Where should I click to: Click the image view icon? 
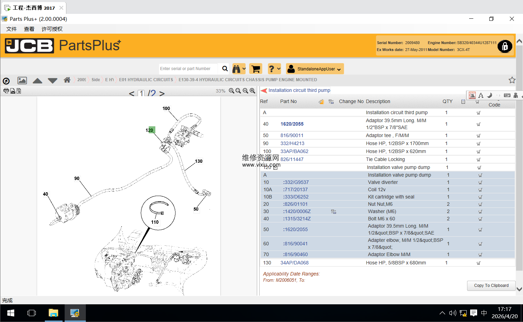coord(22,80)
